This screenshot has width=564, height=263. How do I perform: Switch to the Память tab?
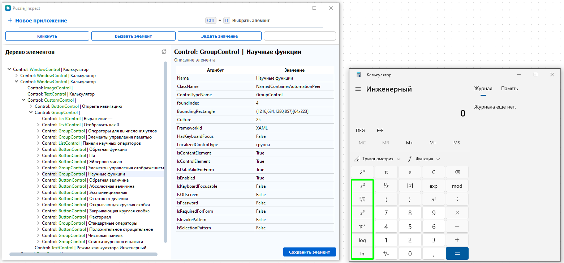509,88
